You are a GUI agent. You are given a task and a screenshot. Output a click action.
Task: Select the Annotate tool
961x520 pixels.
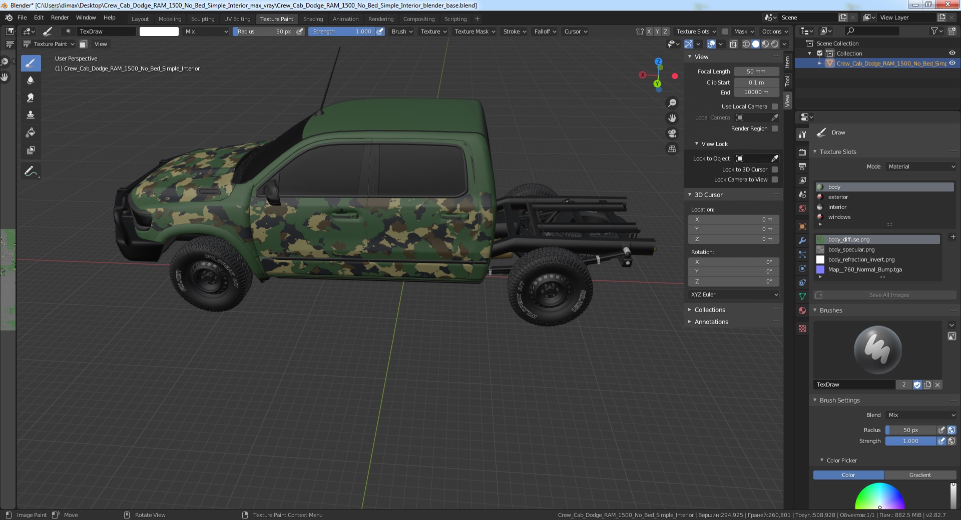click(31, 171)
